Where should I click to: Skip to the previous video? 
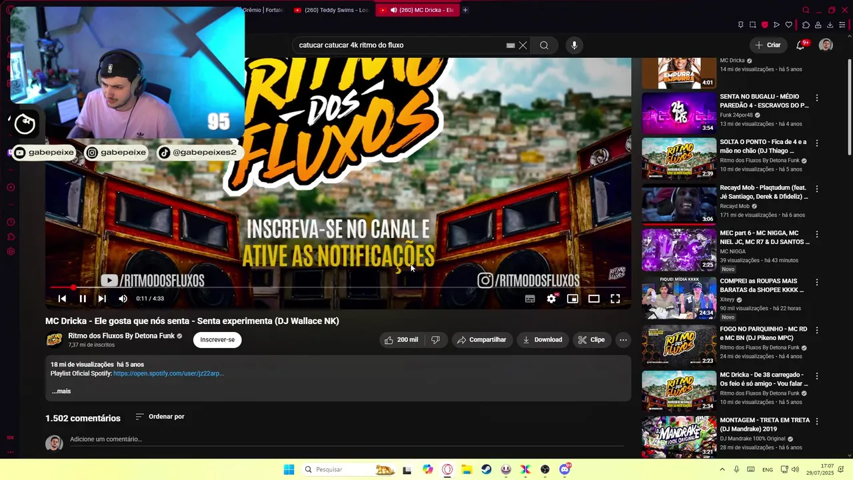pos(62,299)
